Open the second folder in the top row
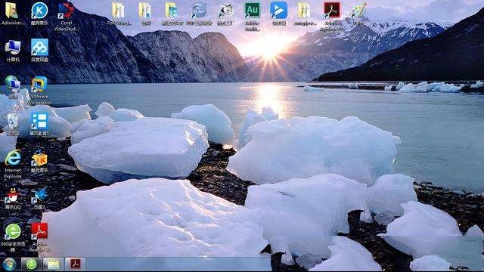Viewport: 484px width, 272px height. click(x=145, y=14)
